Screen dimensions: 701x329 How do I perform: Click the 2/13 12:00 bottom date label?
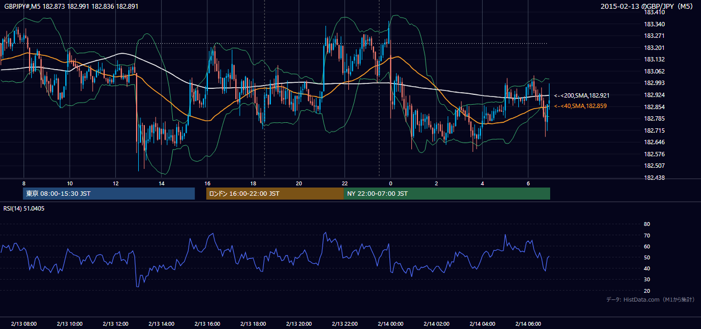tap(116, 324)
